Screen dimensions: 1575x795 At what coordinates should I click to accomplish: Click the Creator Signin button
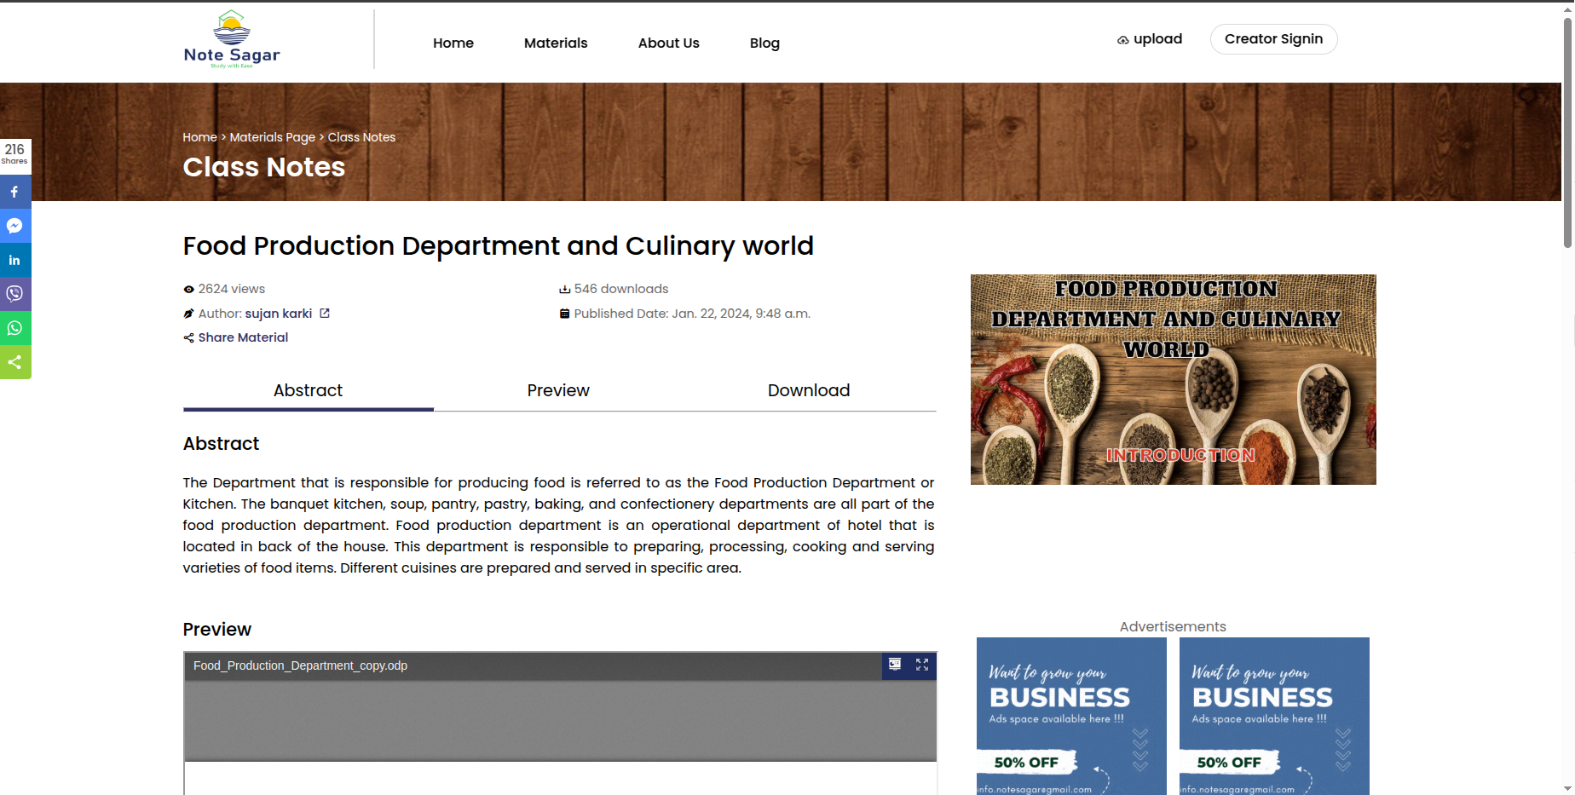tap(1273, 39)
